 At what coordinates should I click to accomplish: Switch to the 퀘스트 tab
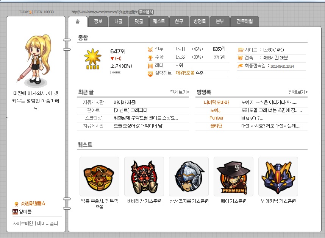pyautogui.click(x=159, y=21)
